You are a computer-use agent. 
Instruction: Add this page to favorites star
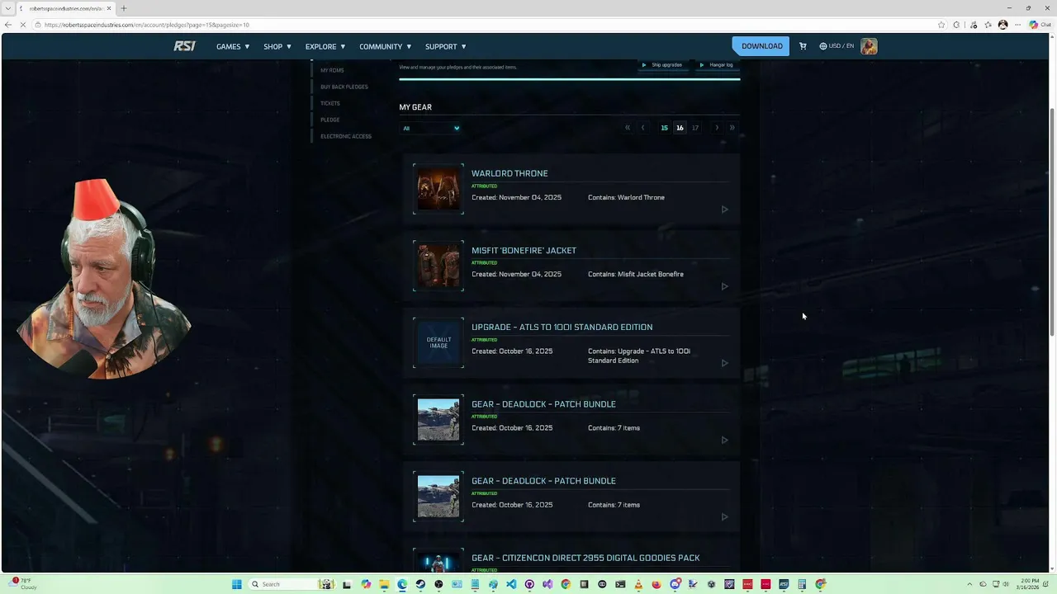point(941,25)
